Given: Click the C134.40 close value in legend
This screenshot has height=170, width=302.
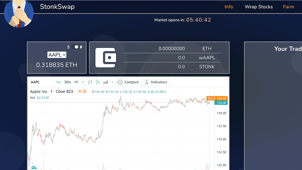Looking at the screenshot, I should pos(140,92).
